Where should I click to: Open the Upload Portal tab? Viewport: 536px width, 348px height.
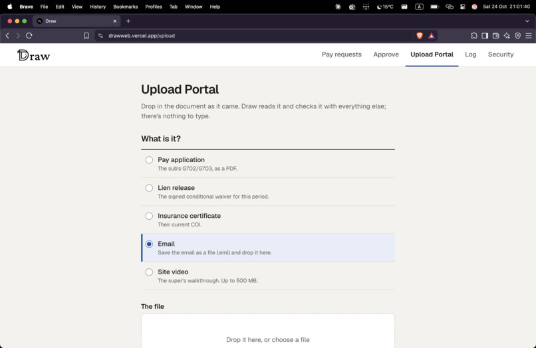click(432, 54)
